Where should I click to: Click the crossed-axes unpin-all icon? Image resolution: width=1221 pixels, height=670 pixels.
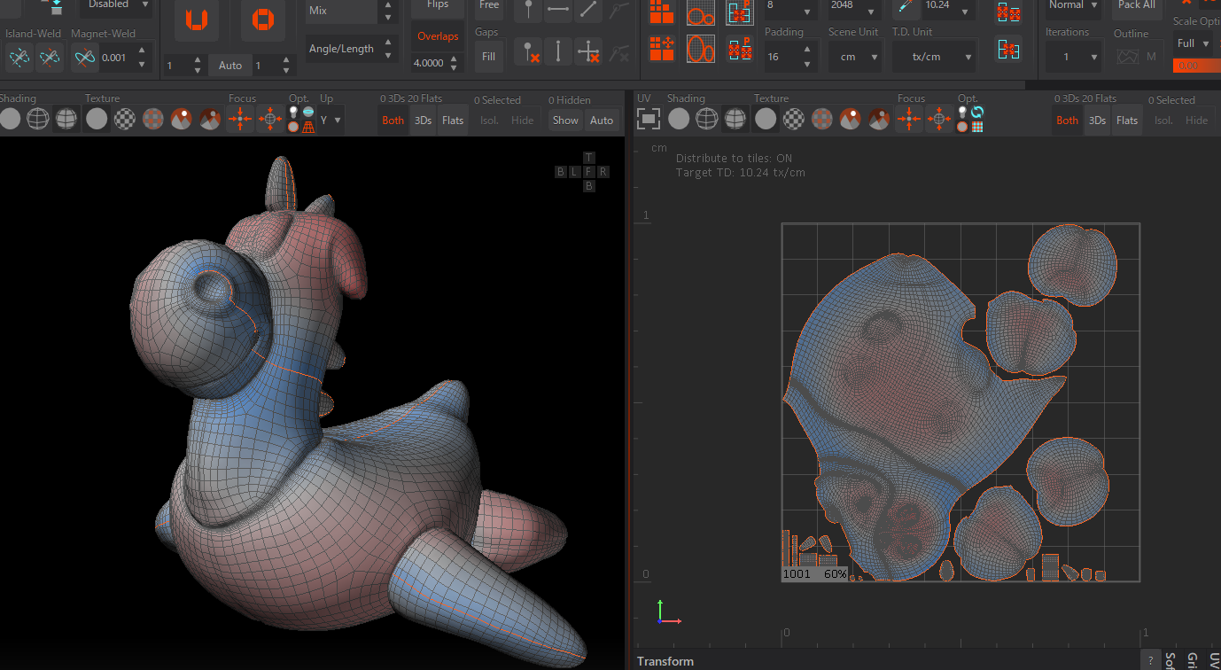(588, 51)
